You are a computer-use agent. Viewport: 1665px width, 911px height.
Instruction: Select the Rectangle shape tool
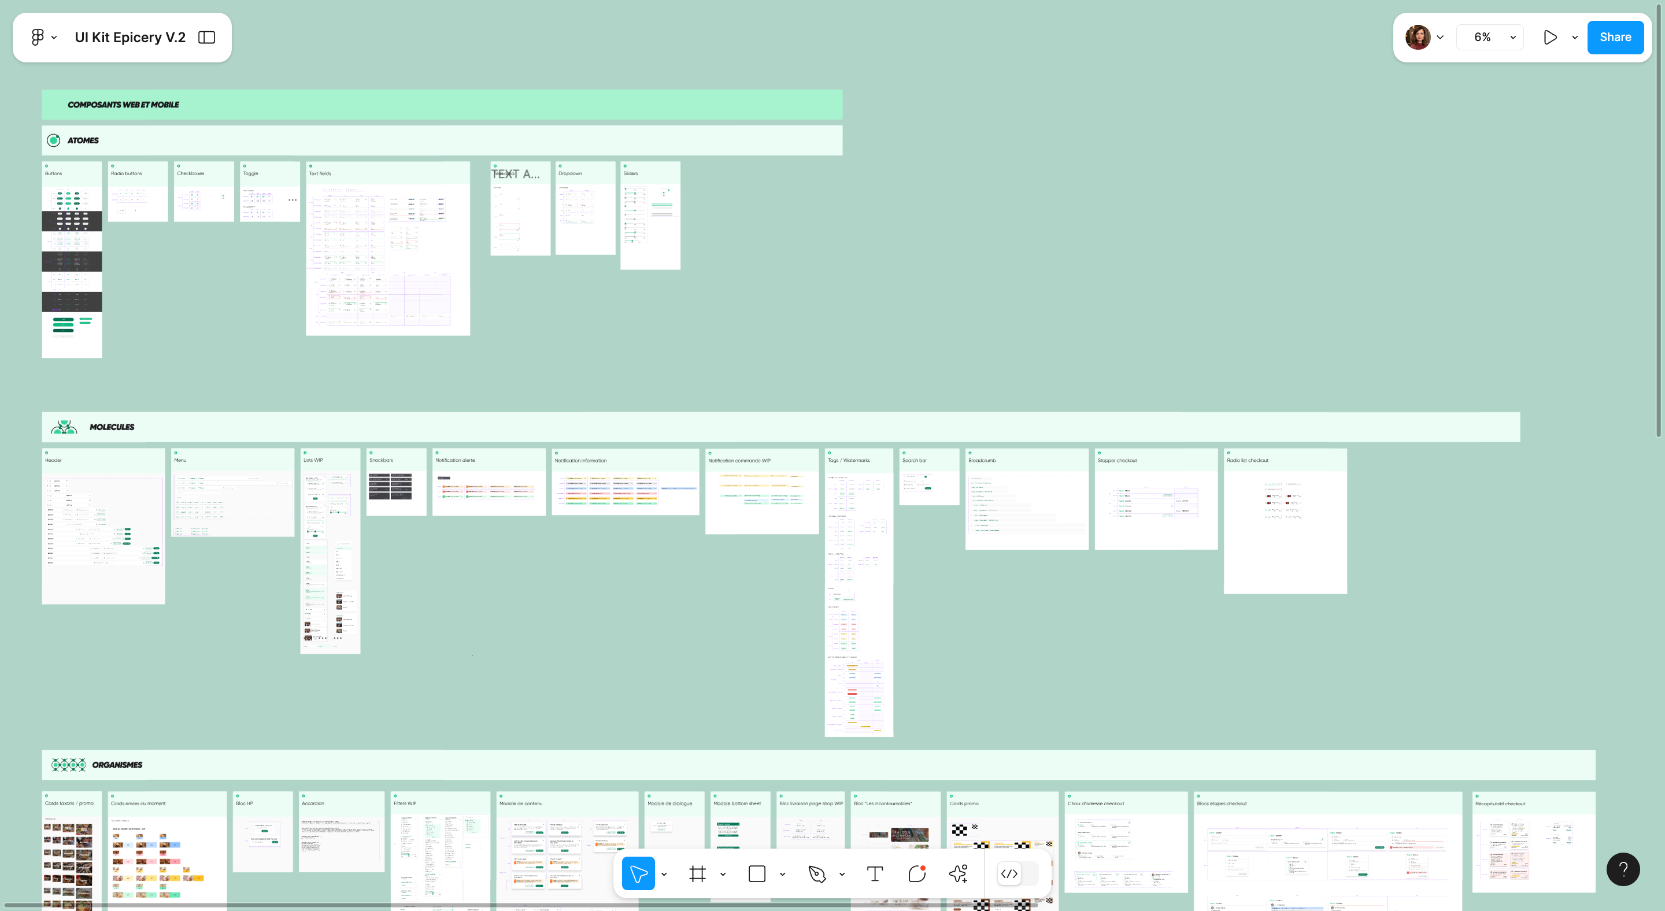(x=757, y=873)
